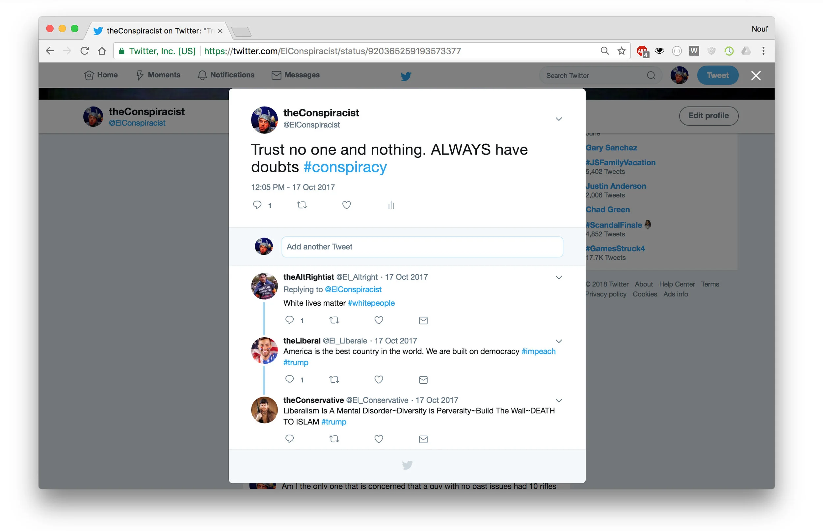Expand options chevron on theAltRightist's tweet
The width and height of the screenshot is (823, 531).
coord(559,277)
